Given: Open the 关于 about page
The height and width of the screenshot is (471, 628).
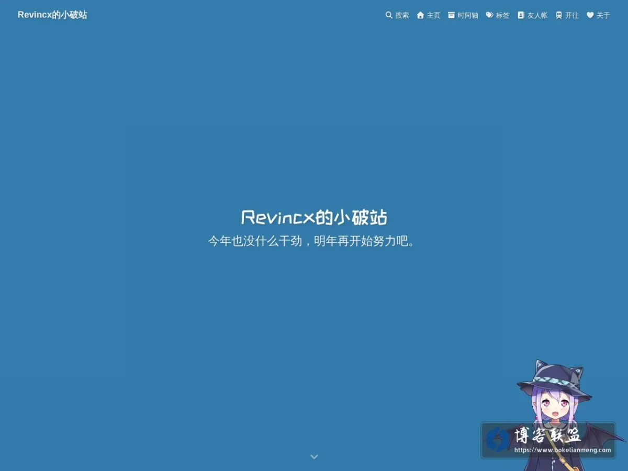Looking at the screenshot, I should coord(598,15).
